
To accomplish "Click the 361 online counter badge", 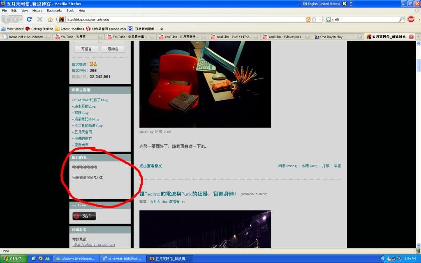I will [84, 216].
